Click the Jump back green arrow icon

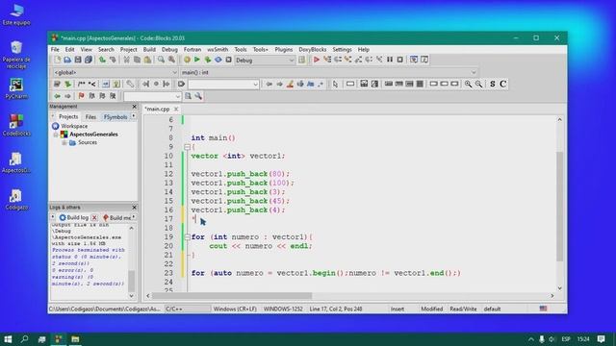point(57,96)
